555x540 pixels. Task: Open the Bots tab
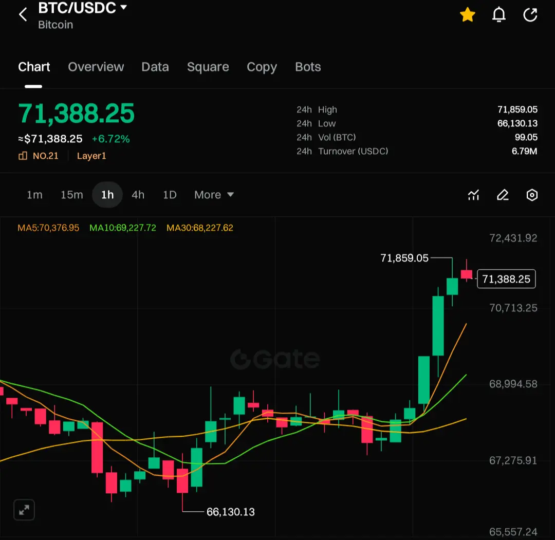[x=308, y=67]
